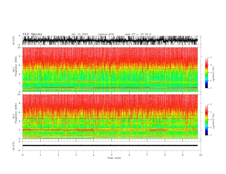226x174 pixels.
Task: Click the "Time (min)" axis title
Action: [x=114, y=158]
